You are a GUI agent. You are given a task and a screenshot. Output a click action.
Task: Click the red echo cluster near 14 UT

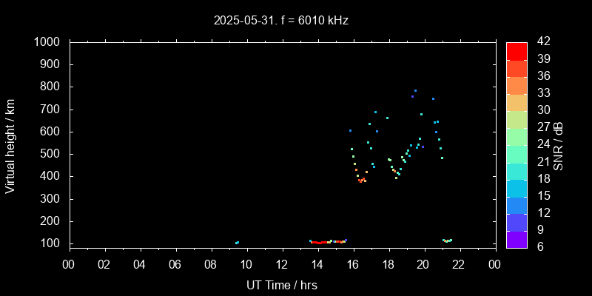coord(319,242)
